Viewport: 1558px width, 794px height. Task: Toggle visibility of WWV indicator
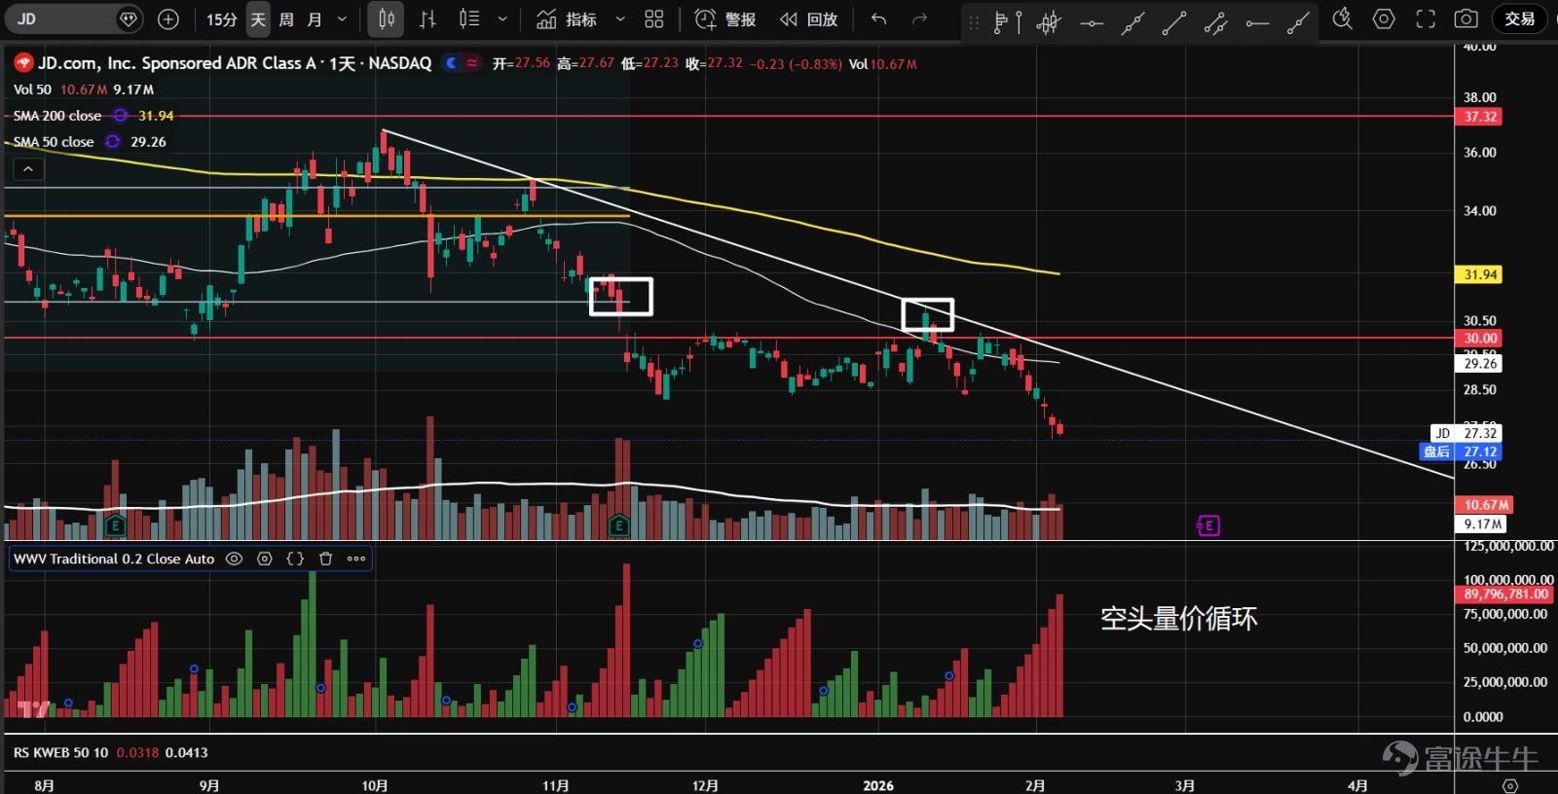point(234,559)
